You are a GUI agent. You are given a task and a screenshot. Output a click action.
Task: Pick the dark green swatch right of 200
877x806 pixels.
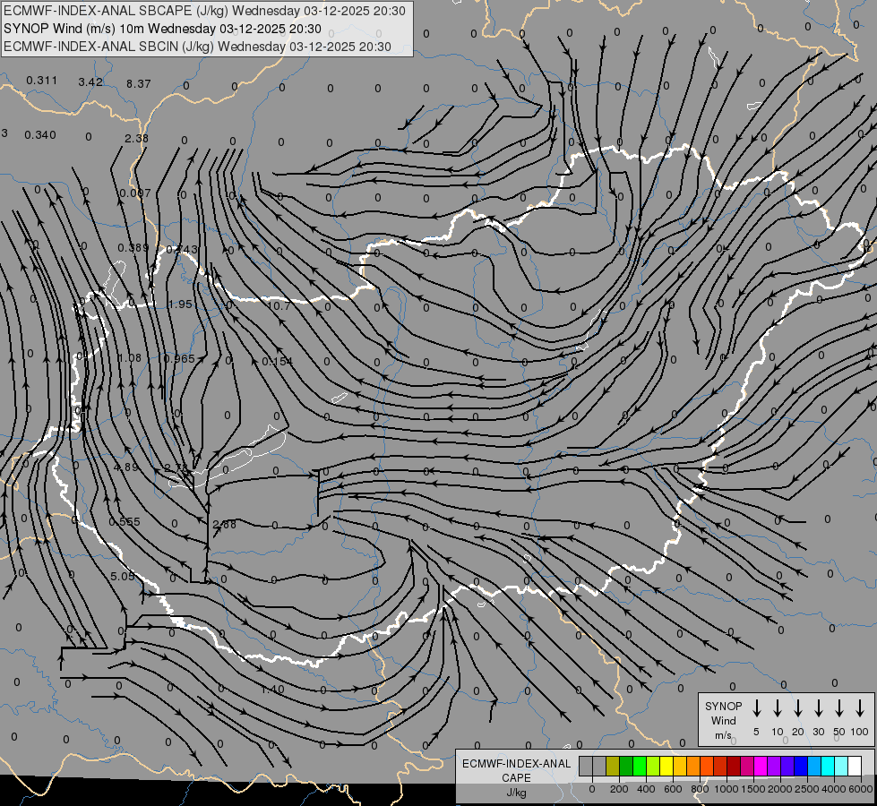626,766
